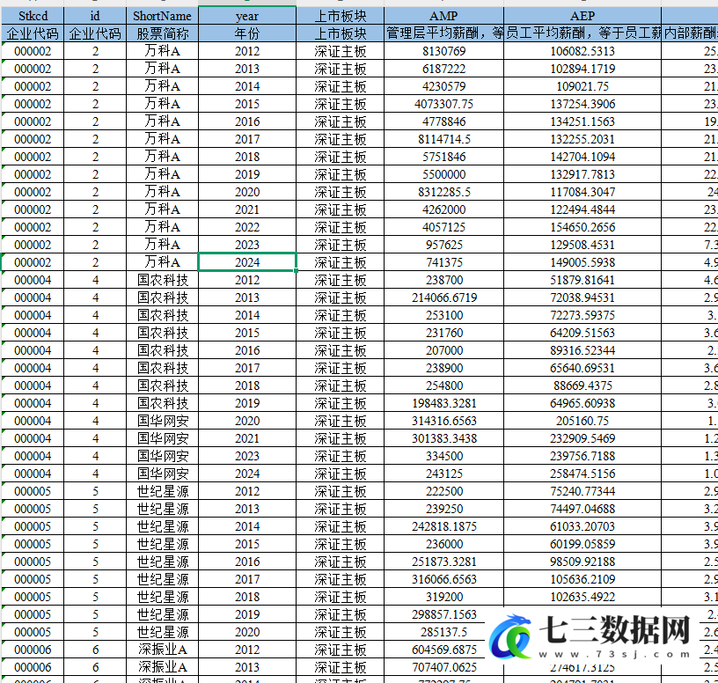Click AEP value 117084.3047
The width and height of the screenshot is (718, 683).
tap(582, 192)
